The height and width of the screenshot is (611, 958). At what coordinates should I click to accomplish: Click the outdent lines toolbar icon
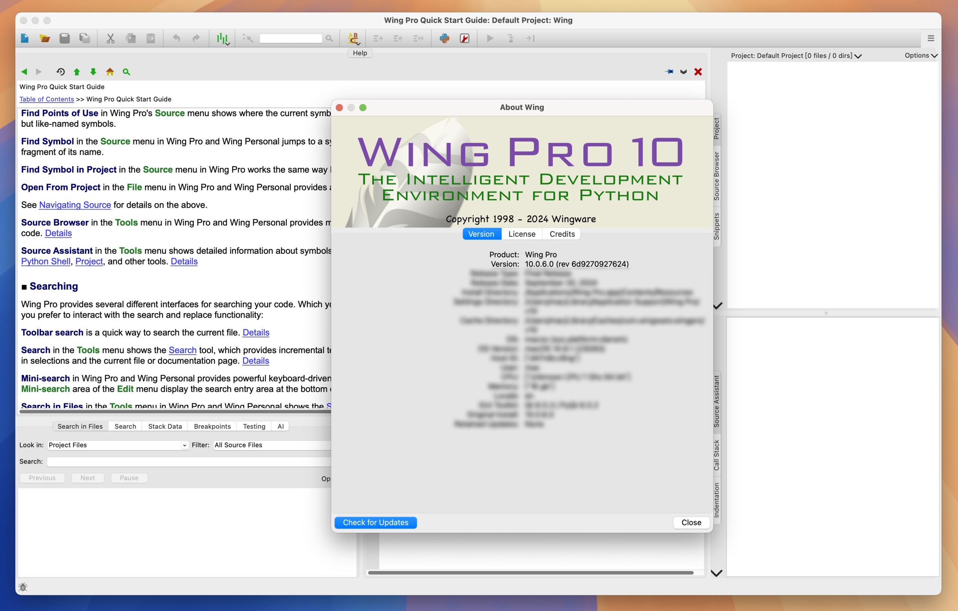398,38
